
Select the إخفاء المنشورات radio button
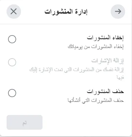[12, 39]
